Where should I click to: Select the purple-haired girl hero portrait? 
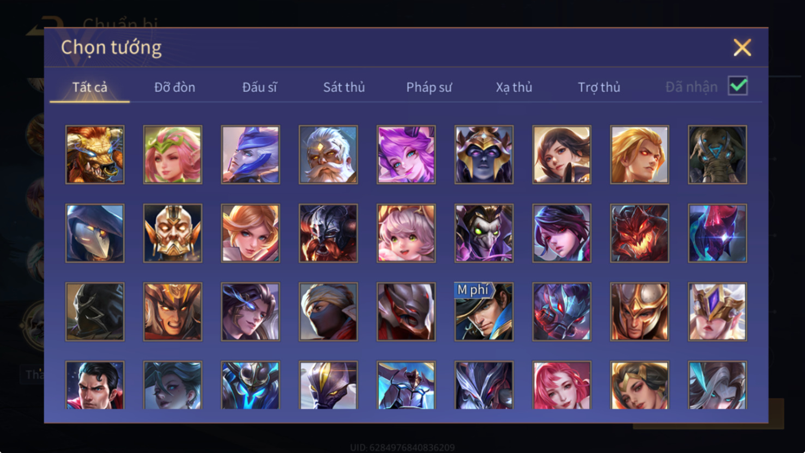(x=406, y=155)
